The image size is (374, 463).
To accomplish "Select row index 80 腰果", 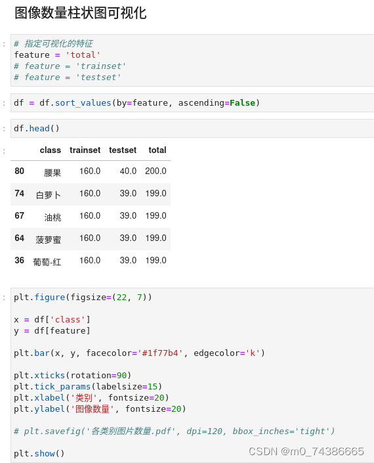I will 91,171.
